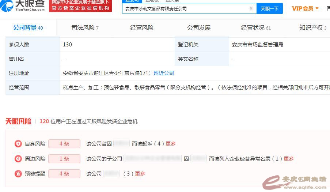Open the 经营状况 tab

point(256,28)
